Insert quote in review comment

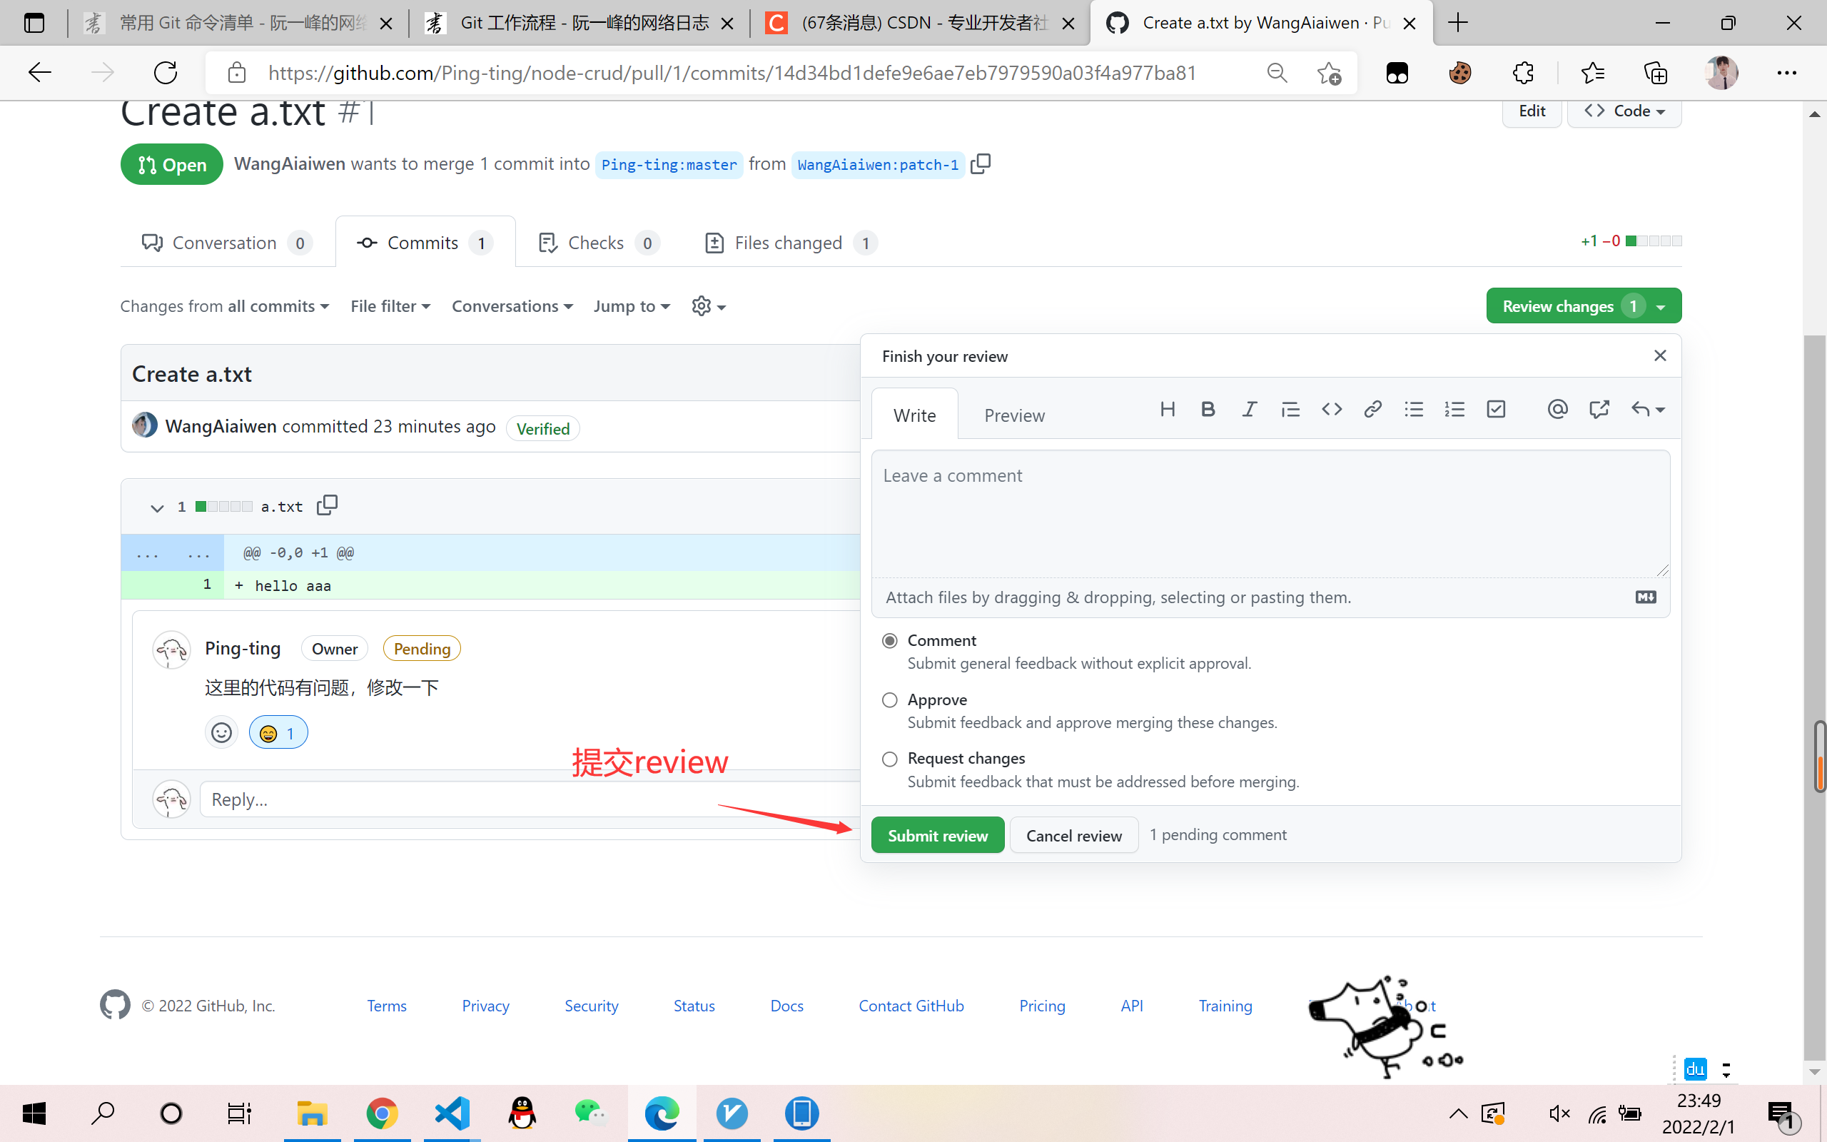point(1290,410)
